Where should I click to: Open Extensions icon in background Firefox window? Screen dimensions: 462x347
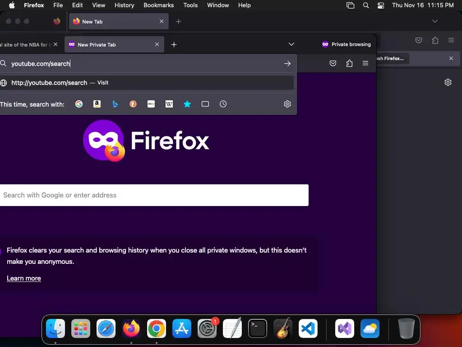(435, 40)
